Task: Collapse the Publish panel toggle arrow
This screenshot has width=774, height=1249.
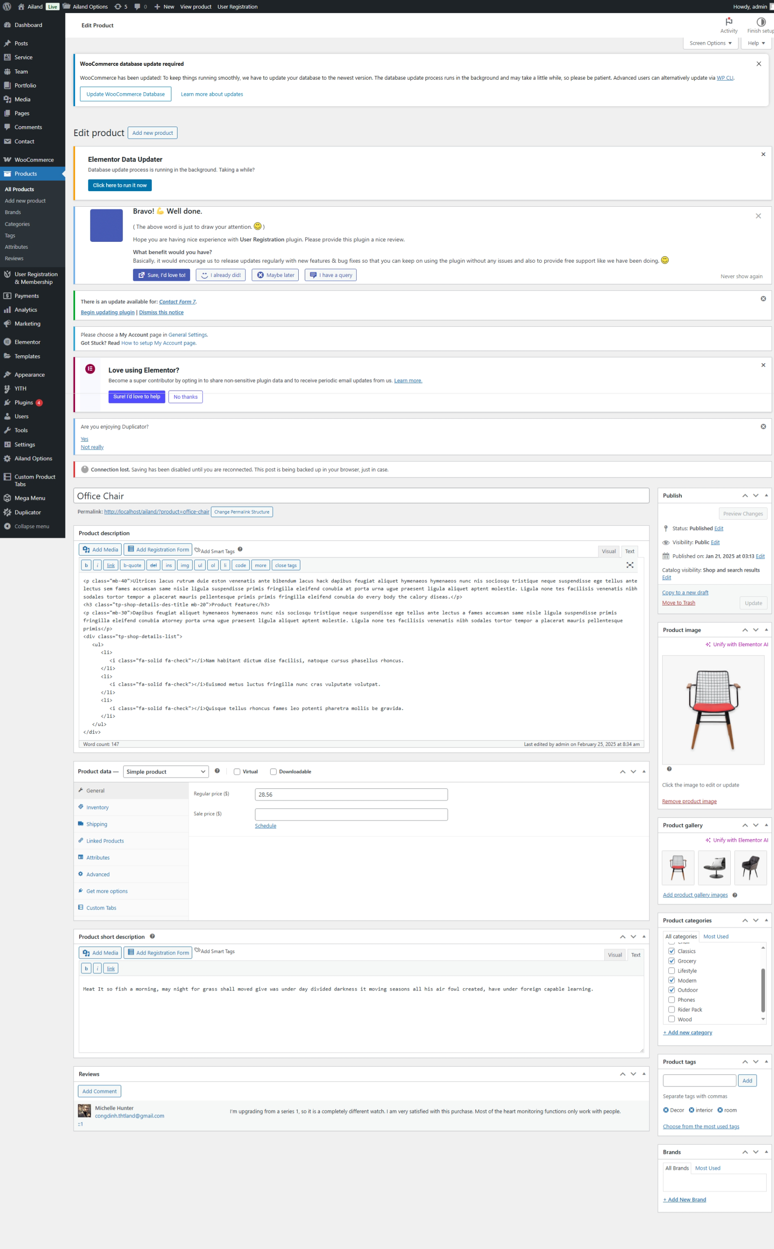Action: click(766, 496)
